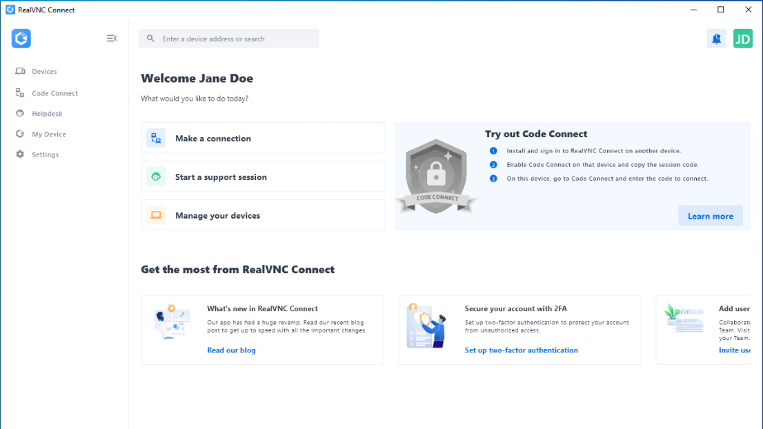
Task: Open the notifications bell icon
Action: coord(716,39)
